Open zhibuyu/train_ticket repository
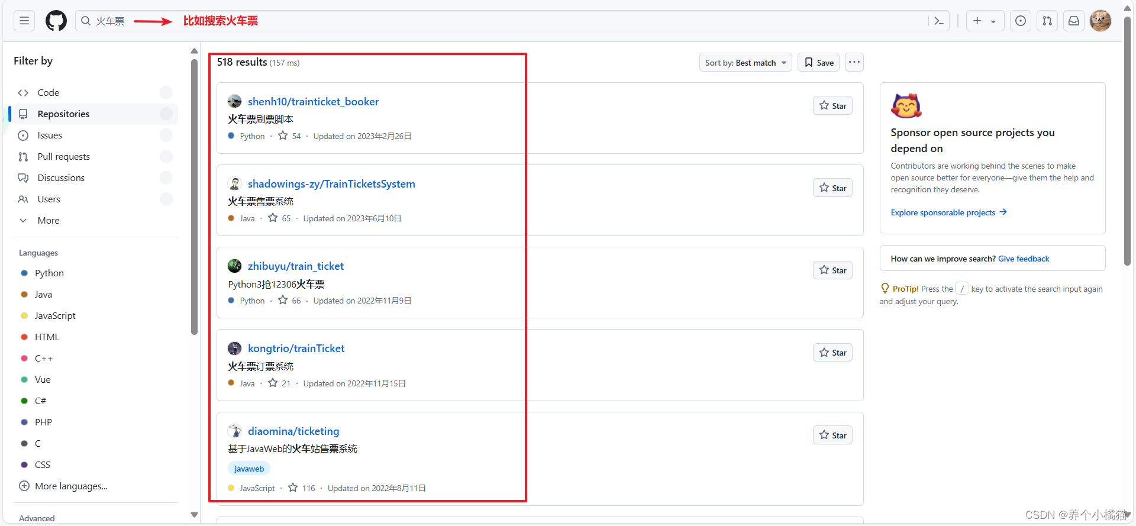Screen dimensions: 1136x526 click(296, 266)
